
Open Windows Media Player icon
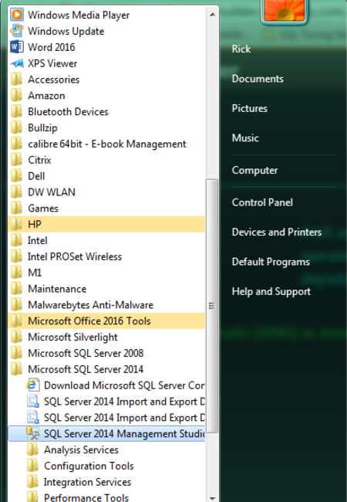click(17, 15)
